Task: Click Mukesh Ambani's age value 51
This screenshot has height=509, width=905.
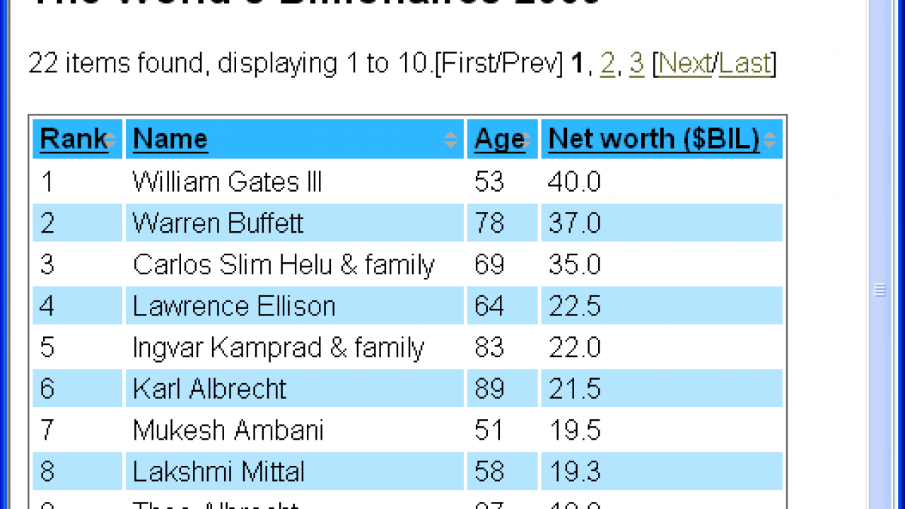Action: (x=489, y=431)
